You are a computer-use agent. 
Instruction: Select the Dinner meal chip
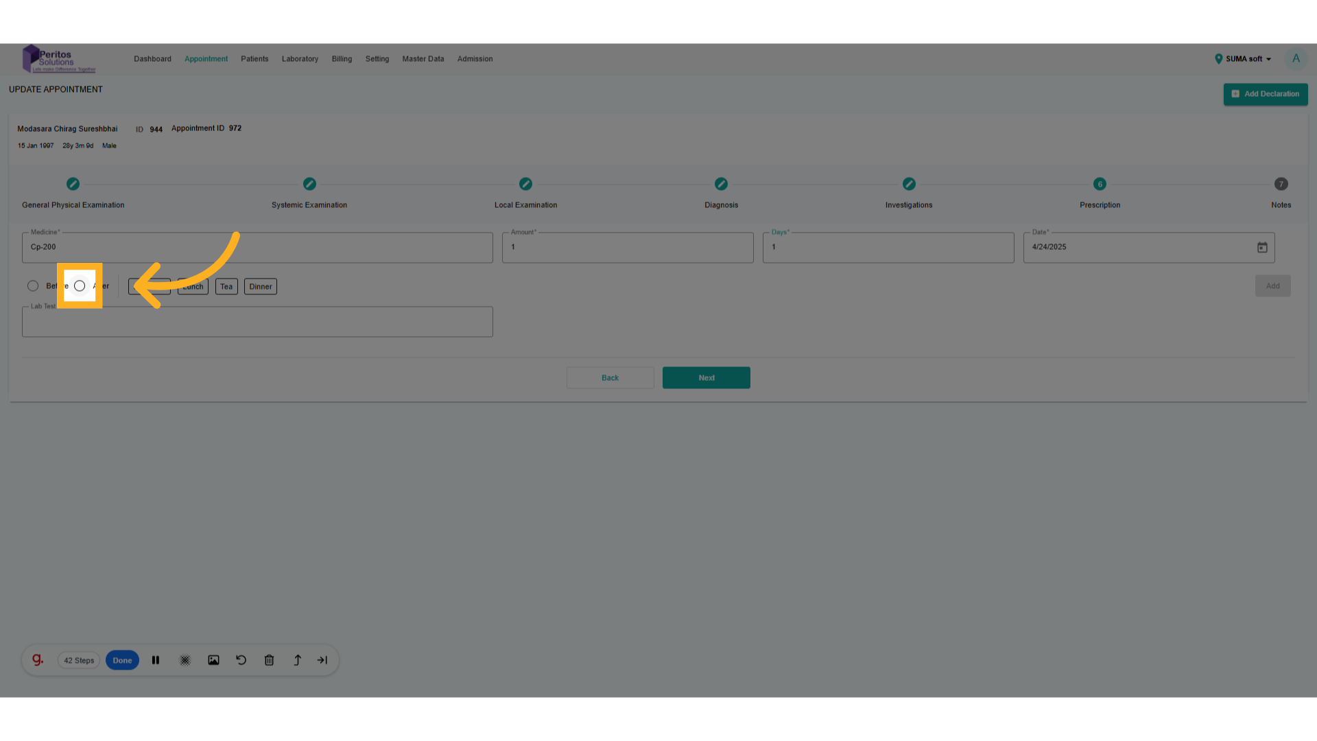click(x=260, y=286)
